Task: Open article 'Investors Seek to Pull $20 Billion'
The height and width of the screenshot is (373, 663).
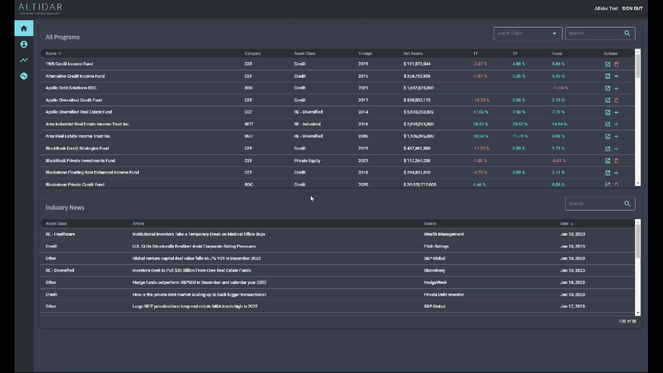Action: (x=192, y=270)
